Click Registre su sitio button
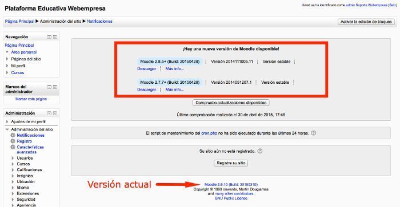The width and height of the screenshot is (400, 207). click(231, 163)
